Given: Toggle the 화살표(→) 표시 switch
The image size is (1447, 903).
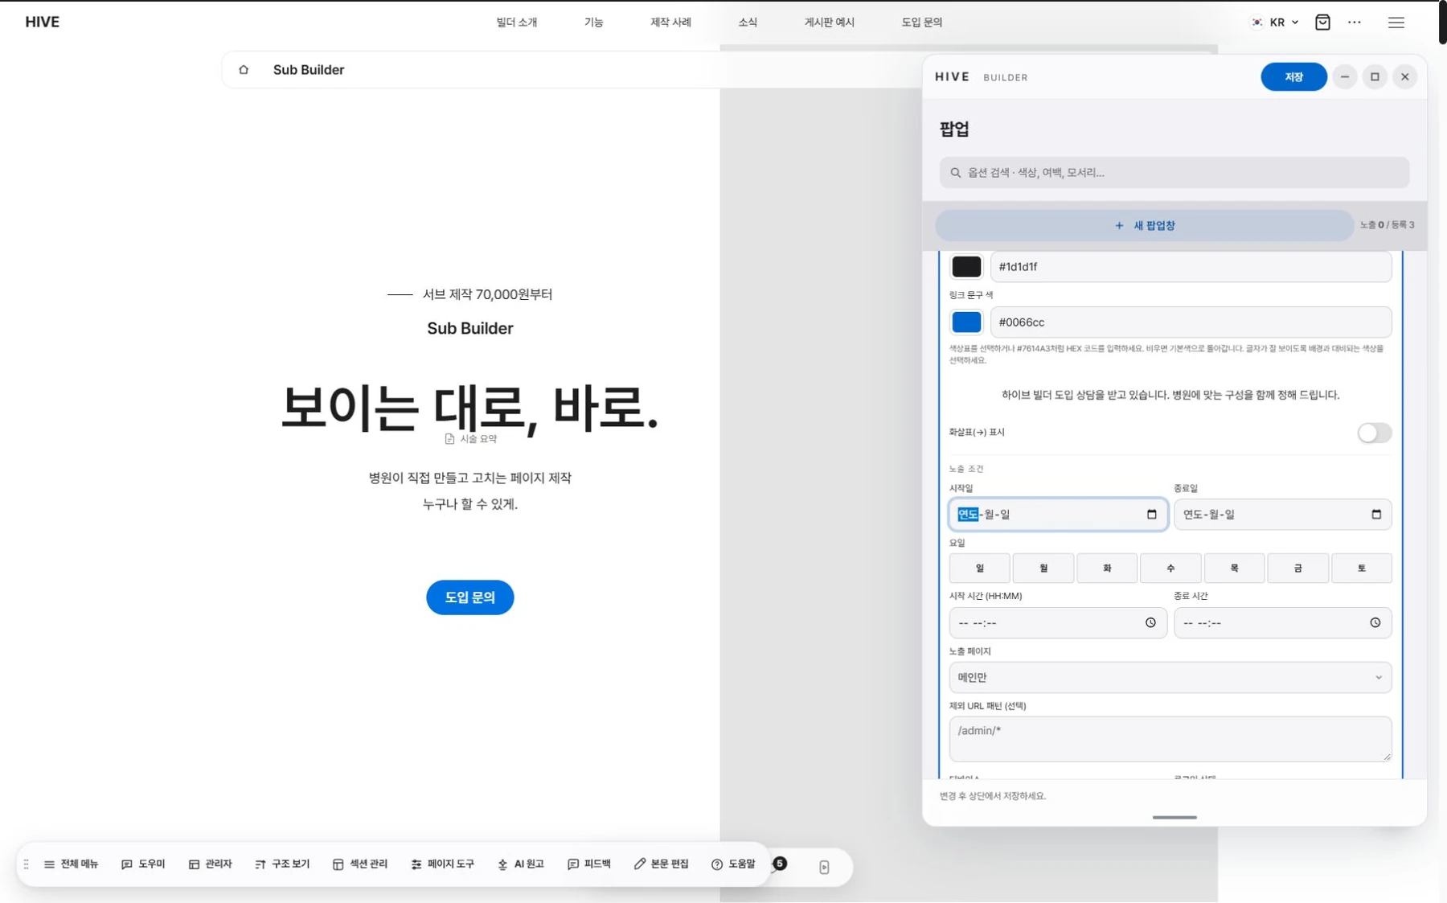Looking at the screenshot, I should 1375,433.
